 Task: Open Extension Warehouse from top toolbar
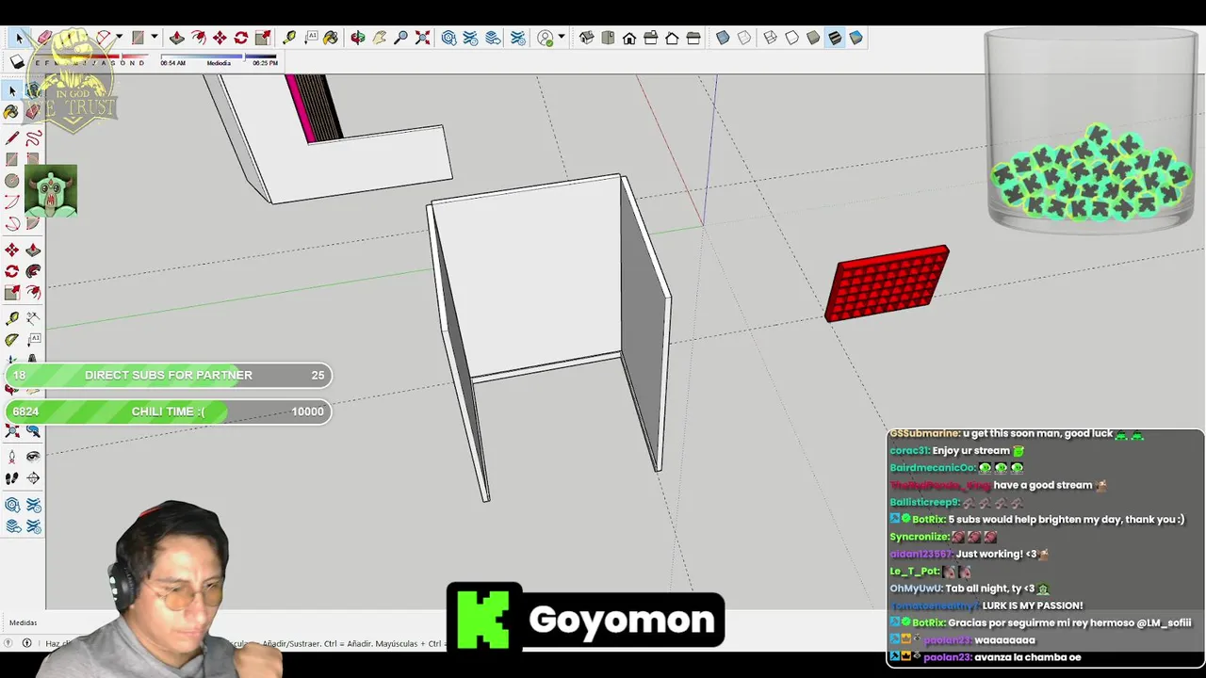472,38
